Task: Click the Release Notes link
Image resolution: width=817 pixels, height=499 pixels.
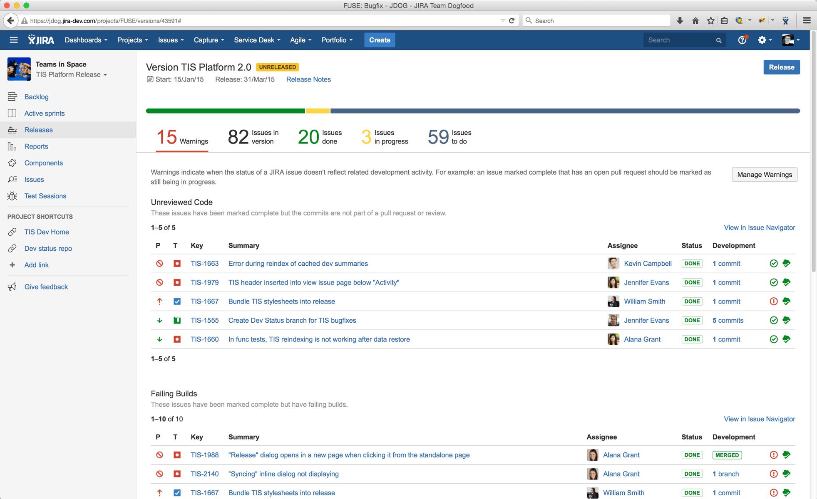Action: tap(308, 79)
